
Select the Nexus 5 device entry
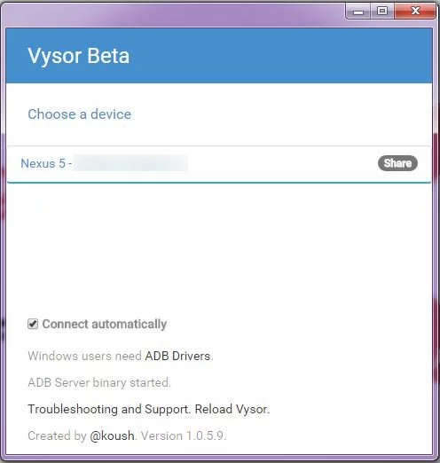click(219, 164)
